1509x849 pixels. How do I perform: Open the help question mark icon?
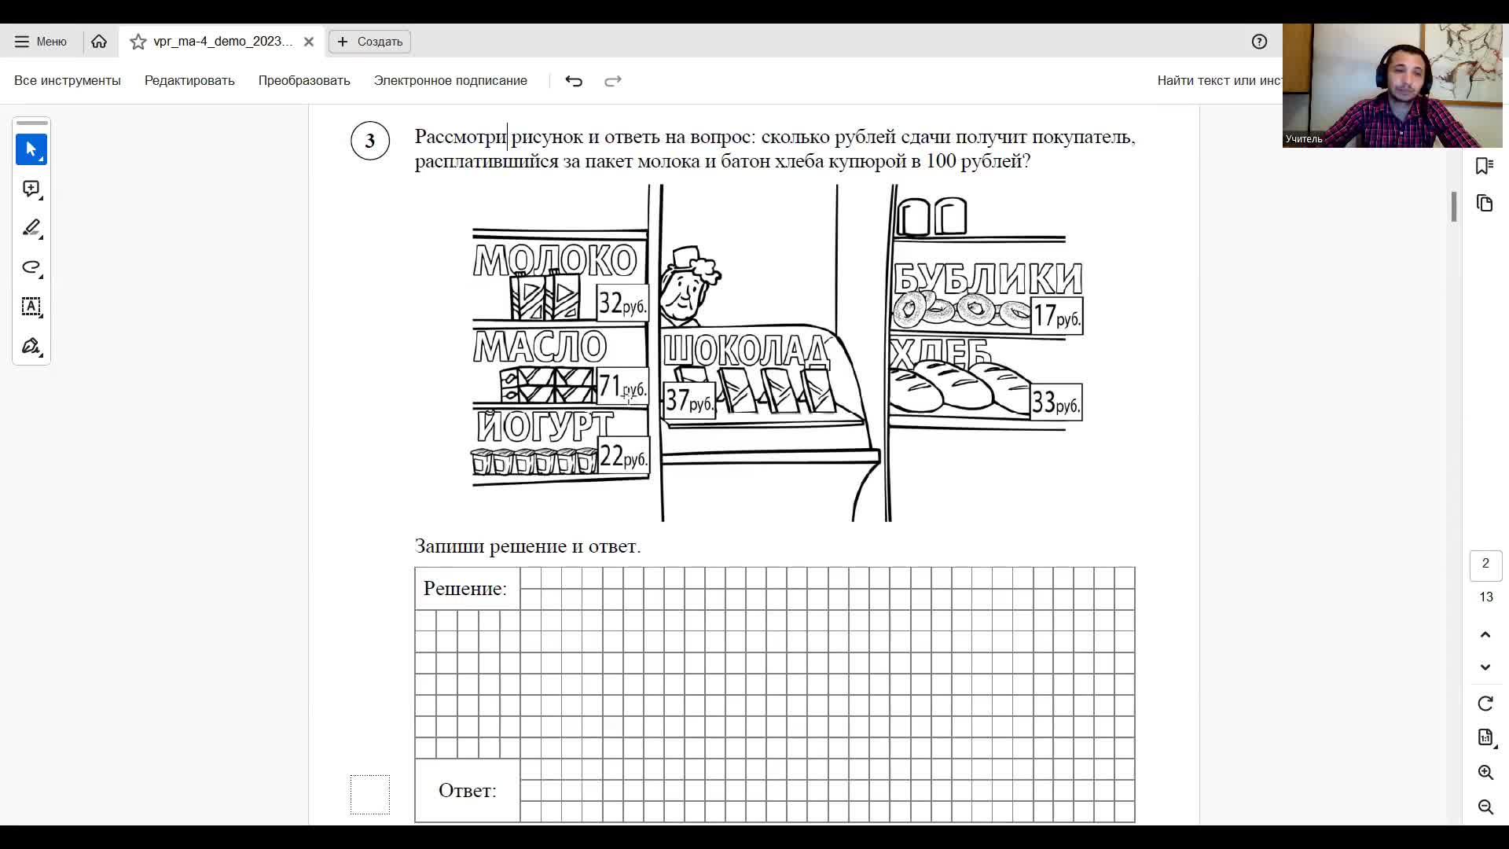click(x=1259, y=42)
